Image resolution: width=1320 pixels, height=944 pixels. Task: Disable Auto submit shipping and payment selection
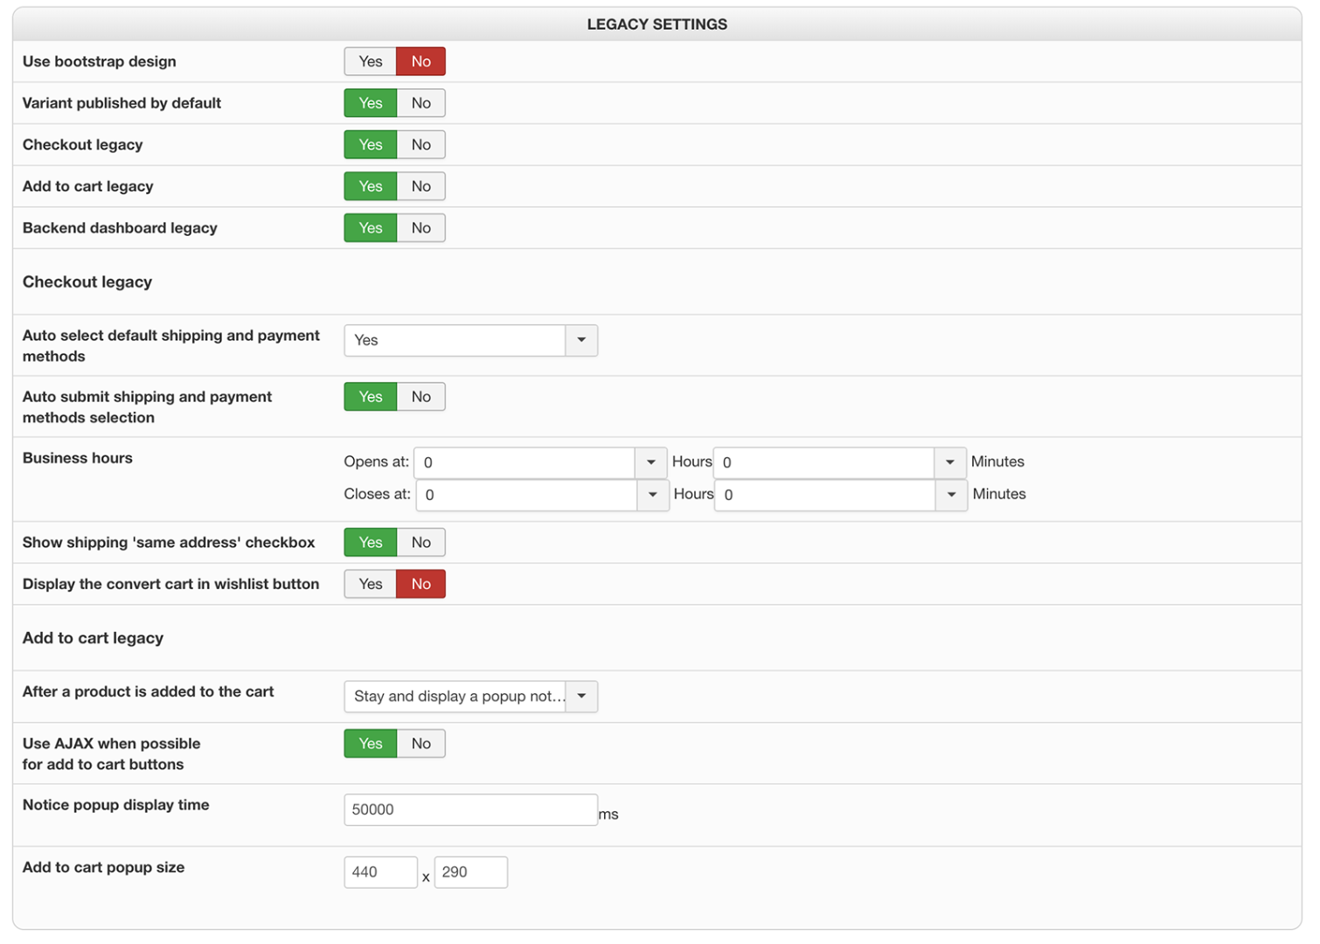[420, 397]
